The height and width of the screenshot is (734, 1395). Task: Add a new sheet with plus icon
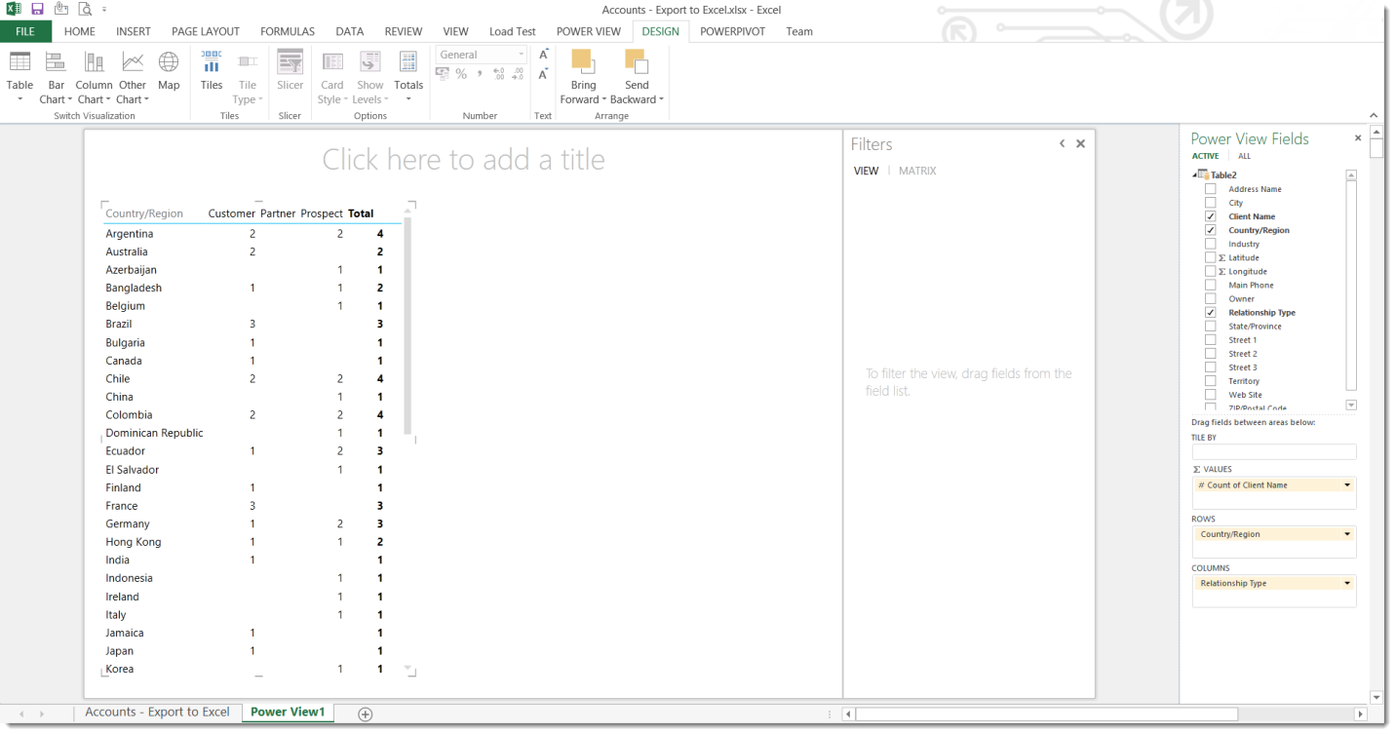366,714
